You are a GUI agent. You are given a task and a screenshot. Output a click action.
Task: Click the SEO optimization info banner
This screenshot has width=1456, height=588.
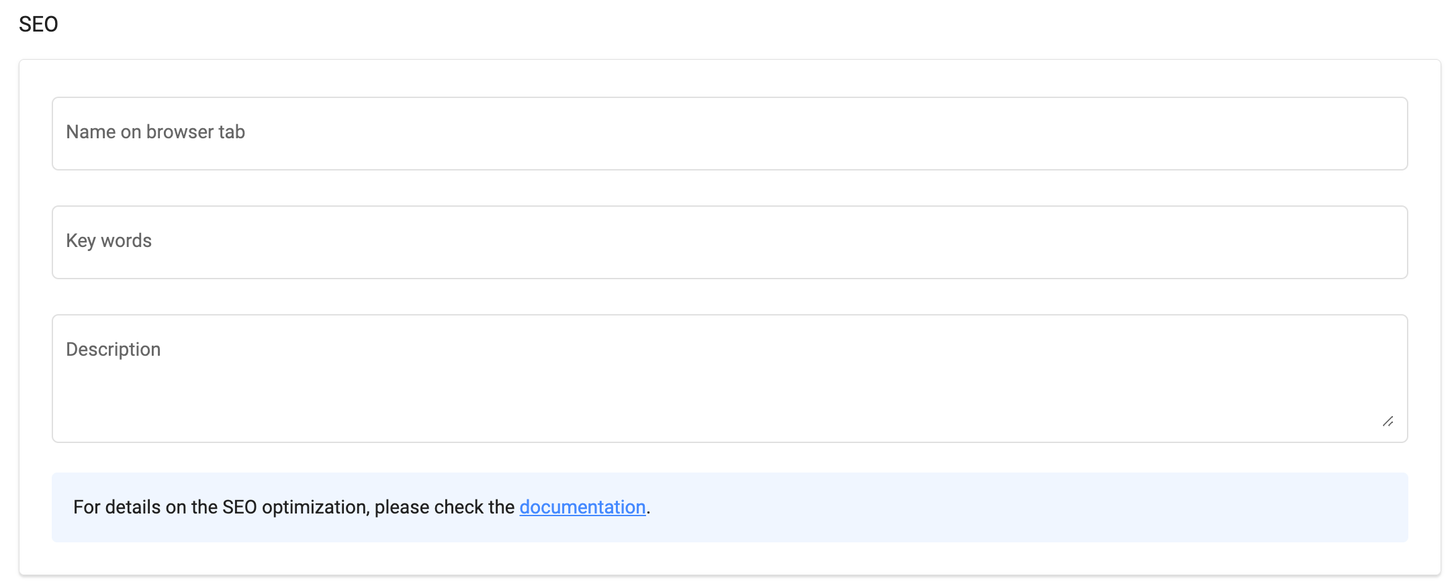pos(1007,507)
